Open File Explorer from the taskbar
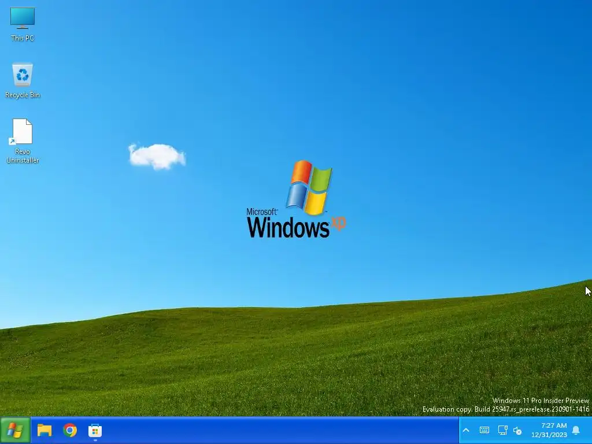This screenshot has height=444, width=592. click(x=44, y=430)
